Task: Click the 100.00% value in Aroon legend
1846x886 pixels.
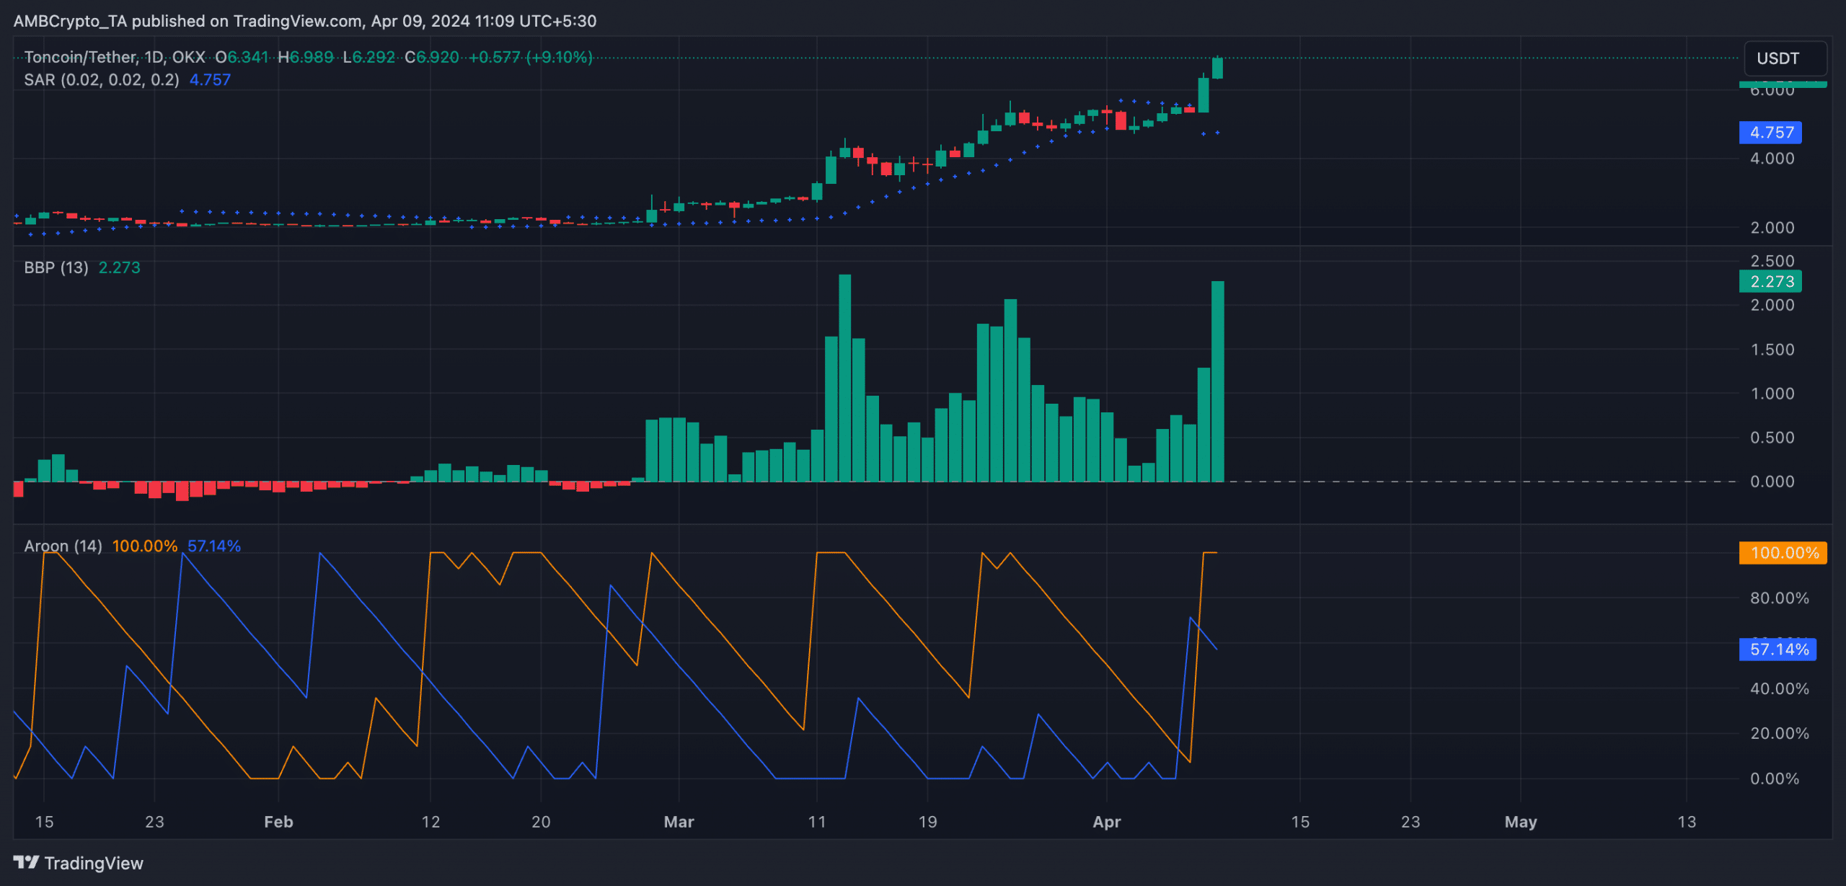Action: pos(145,546)
